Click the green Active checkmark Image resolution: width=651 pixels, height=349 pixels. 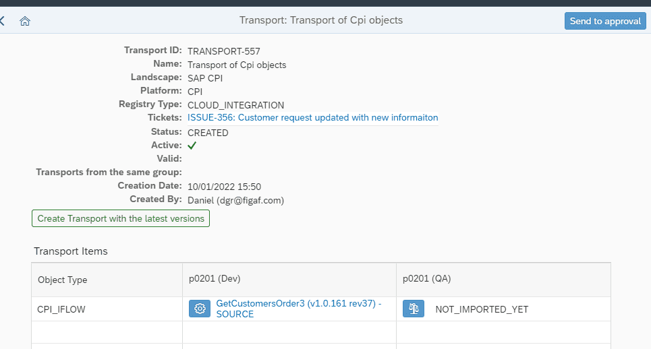click(192, 146)
